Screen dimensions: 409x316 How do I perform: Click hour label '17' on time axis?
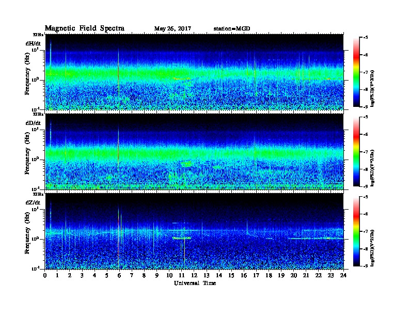[x=256, y=275]
